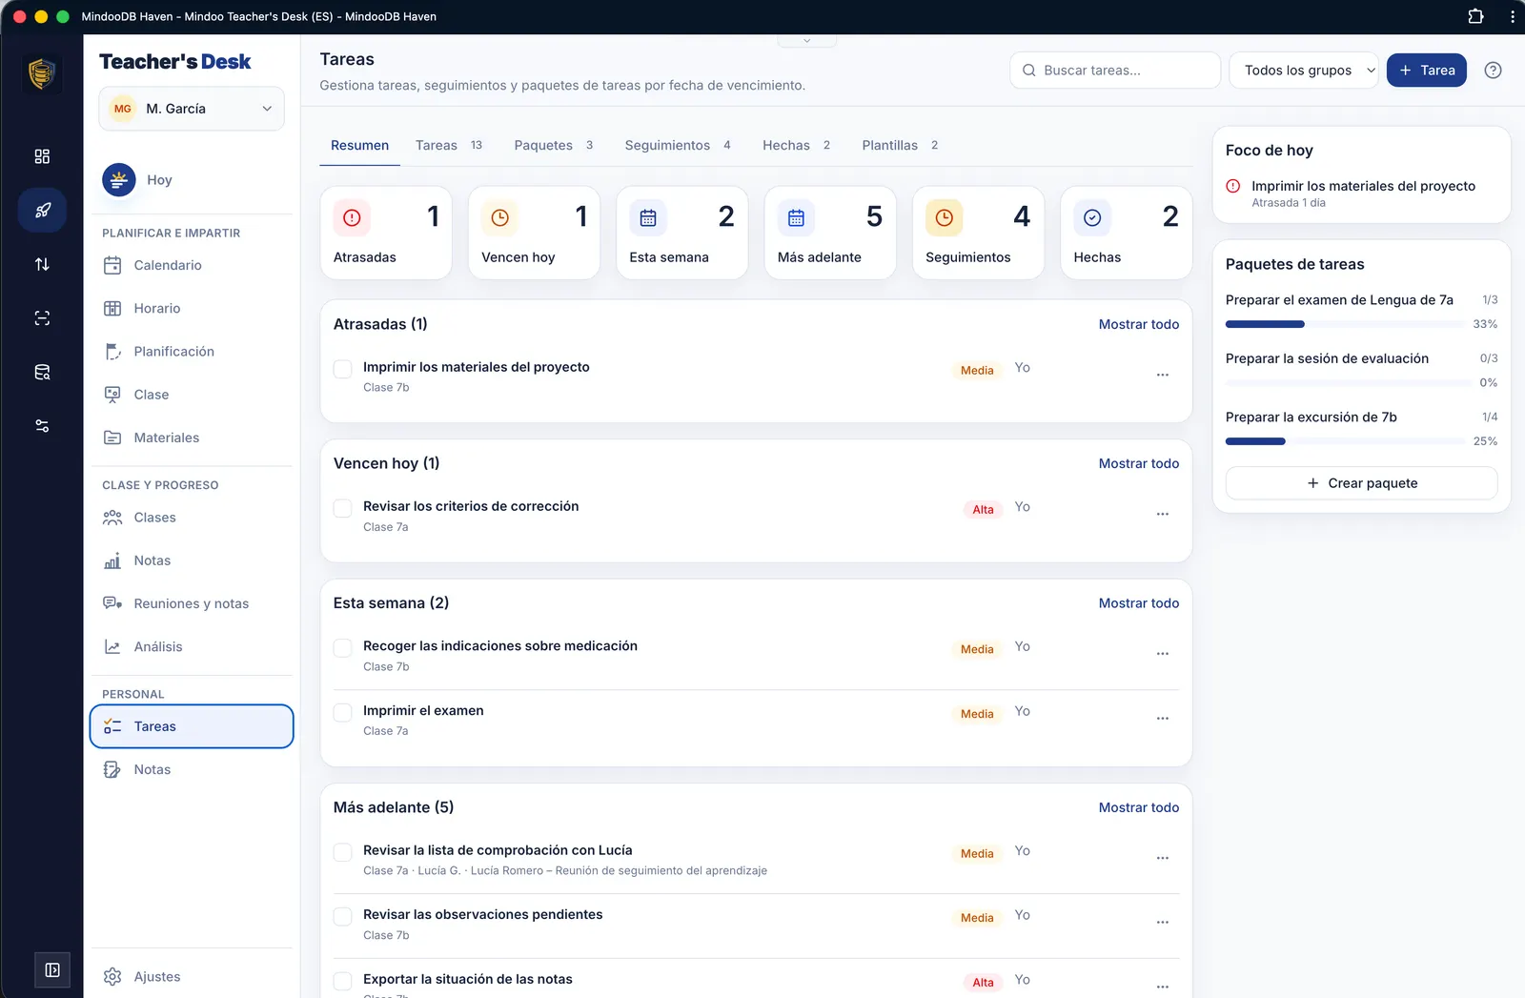Open Foco de hoy task Imprimir los materiales
The image size is (1525, 998).
click(1361, 193)
